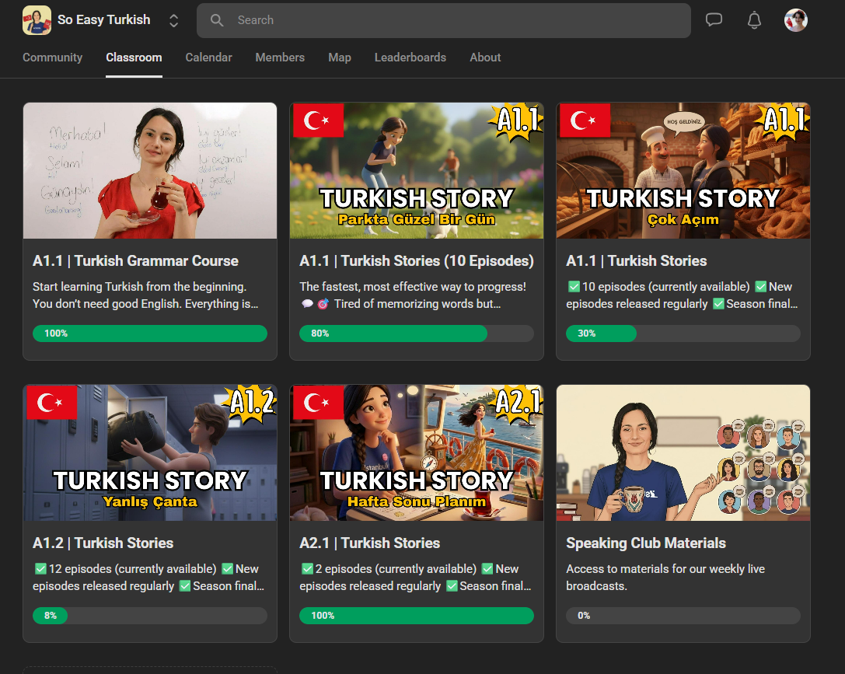Click the magnifier icon in search bar
This screenshot has height=674, width=845.
pyautogui.click(x=218, y=20)
